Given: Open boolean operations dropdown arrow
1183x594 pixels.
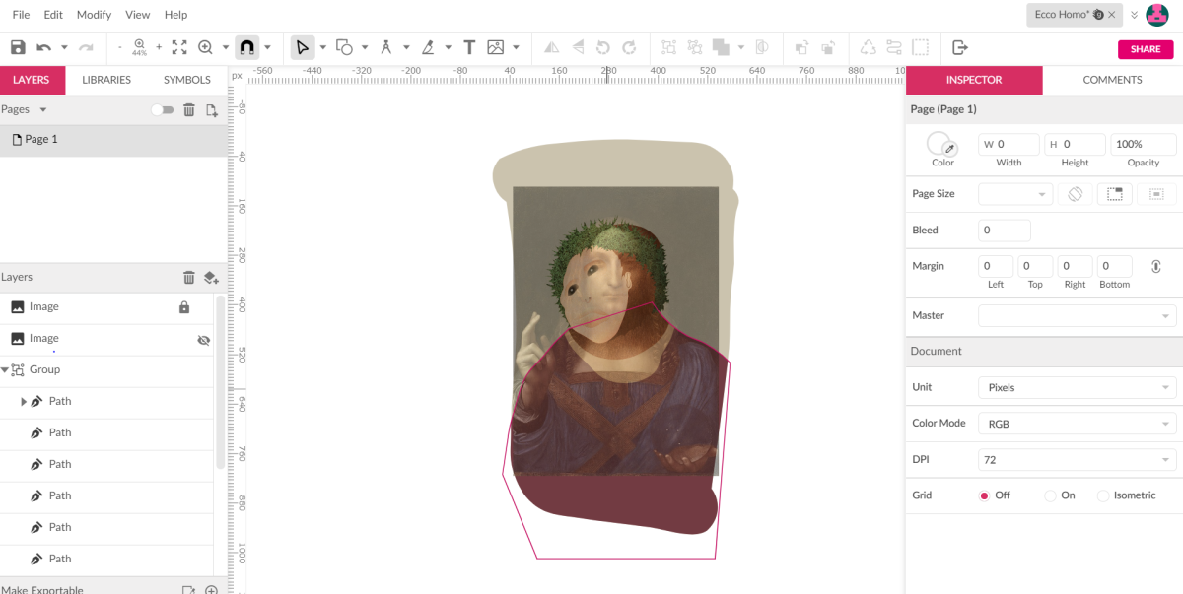Looking at the screenshot, I should click(740, 47).
